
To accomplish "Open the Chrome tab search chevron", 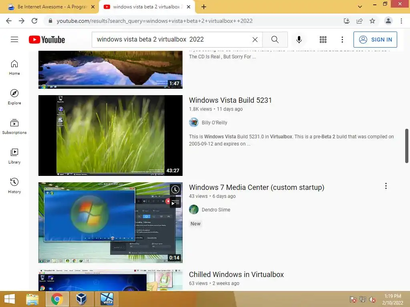I will [x=360, y=7].
